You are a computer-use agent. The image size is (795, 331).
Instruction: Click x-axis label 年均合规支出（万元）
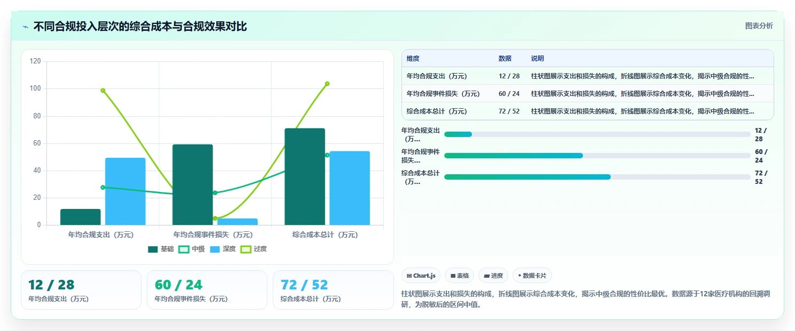coord(101,235)
